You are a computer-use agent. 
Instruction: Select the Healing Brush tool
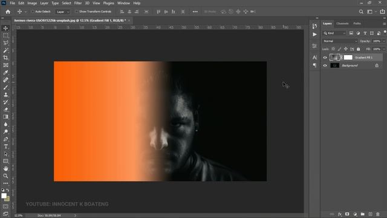[x=5, y=80]
